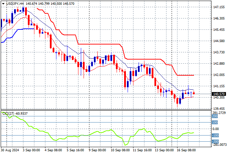
Task: Select the 9 Sep 00:00 time label
Action: coord(98,150)
